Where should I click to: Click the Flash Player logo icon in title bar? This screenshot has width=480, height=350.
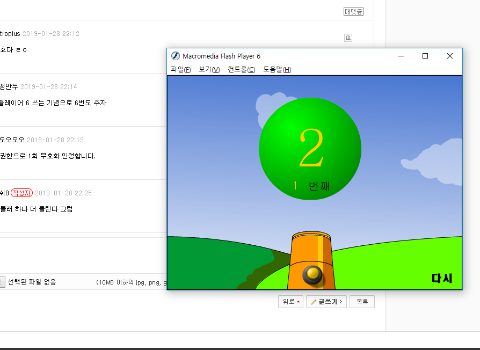[x=175, y=56]
